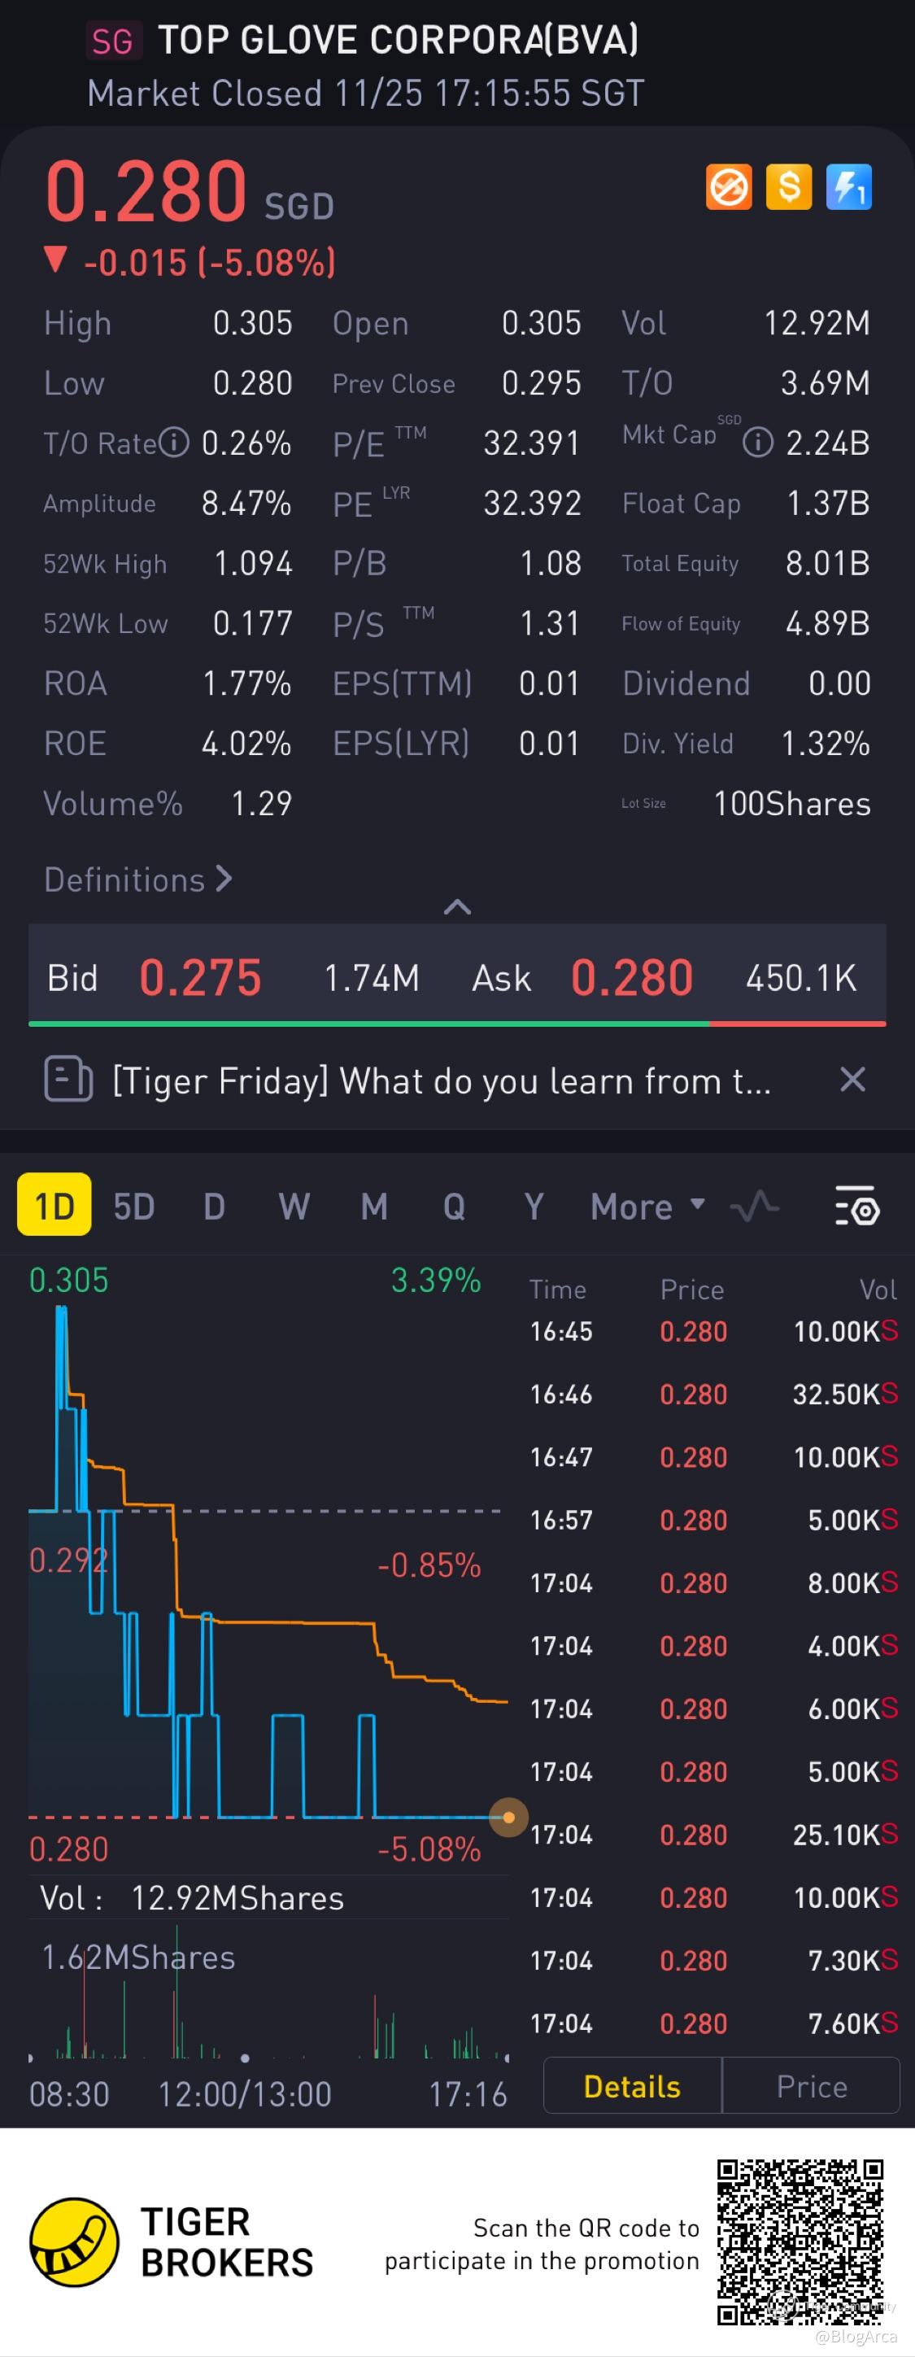Select the 16:57 trade row

tap(714, 1520)
